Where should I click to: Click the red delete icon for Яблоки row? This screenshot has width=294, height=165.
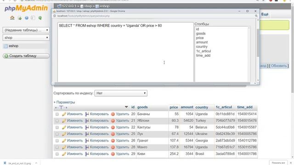pos(113,121)
